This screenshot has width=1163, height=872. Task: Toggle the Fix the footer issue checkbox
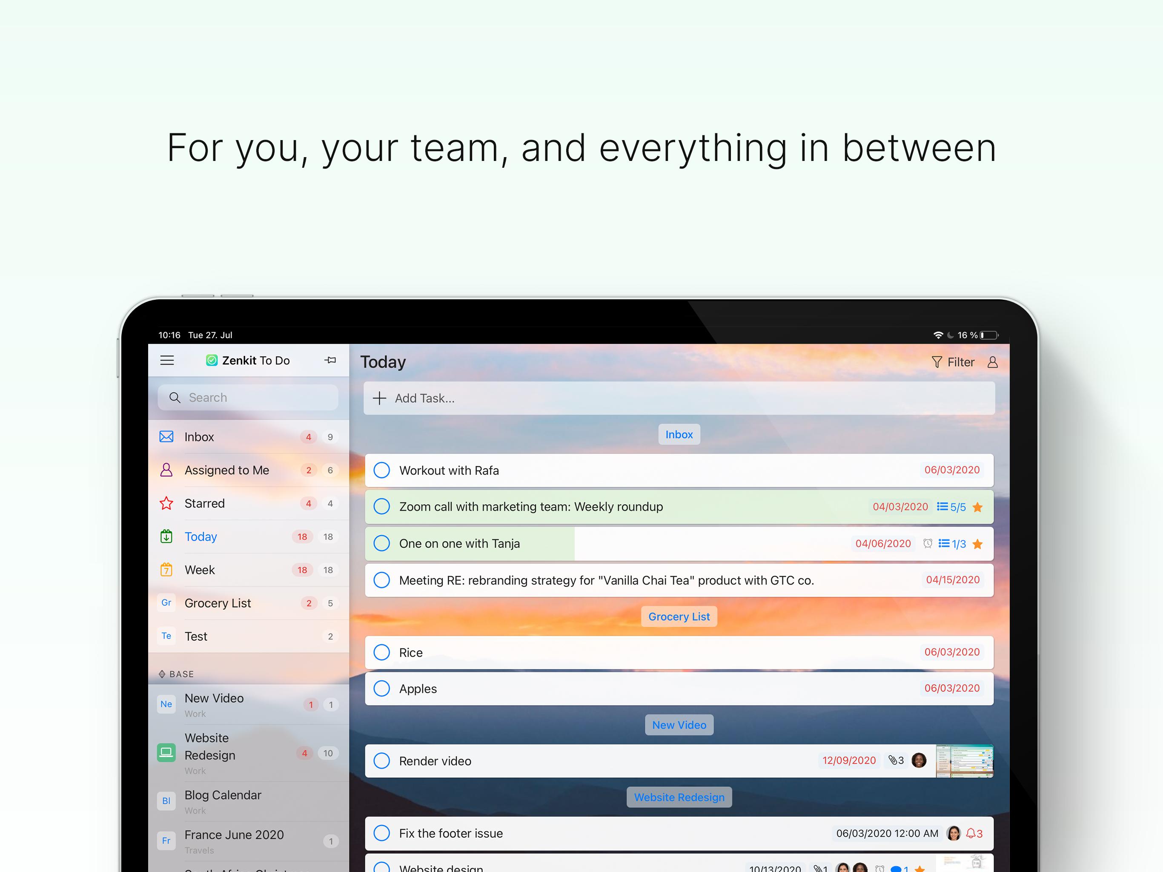(384, 832)
